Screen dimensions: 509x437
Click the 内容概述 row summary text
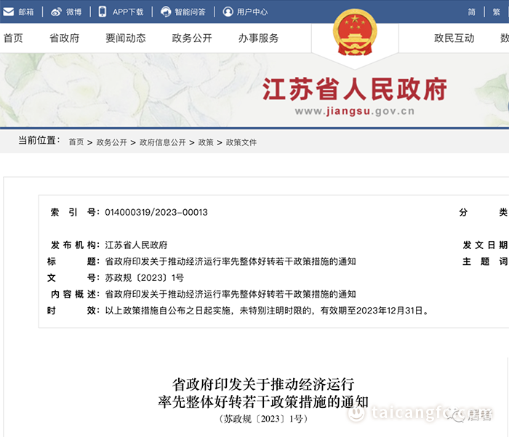point(231,294)
